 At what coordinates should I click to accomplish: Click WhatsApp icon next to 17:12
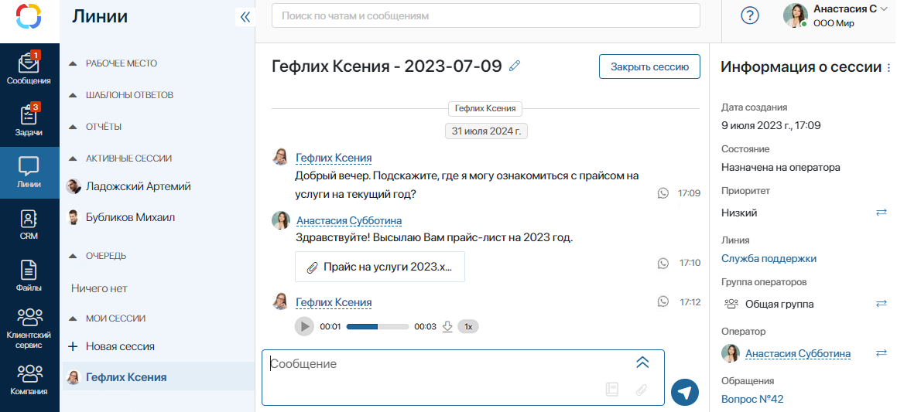coord(663,301)
